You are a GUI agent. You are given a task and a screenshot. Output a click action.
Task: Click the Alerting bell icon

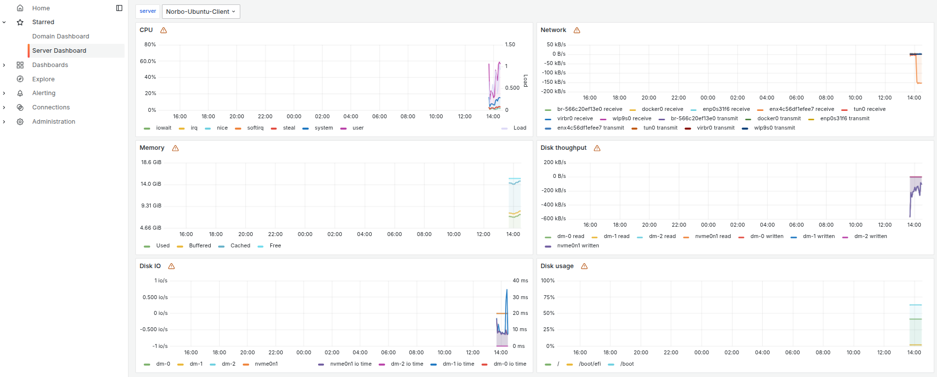click(x=20, y=93)
